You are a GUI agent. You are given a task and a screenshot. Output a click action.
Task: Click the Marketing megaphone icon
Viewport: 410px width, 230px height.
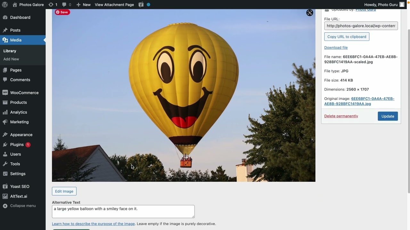point(5,122)
